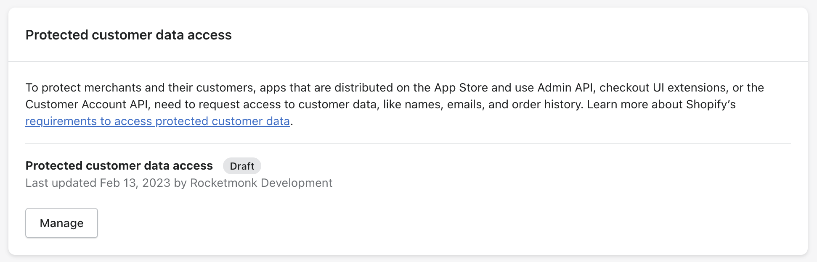The image size is (817, 262).
Task: Open requirements to access protected customer data link
Action: 157,121
